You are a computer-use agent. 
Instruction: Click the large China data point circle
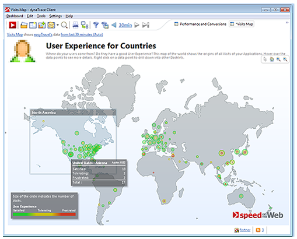[222, 153]
